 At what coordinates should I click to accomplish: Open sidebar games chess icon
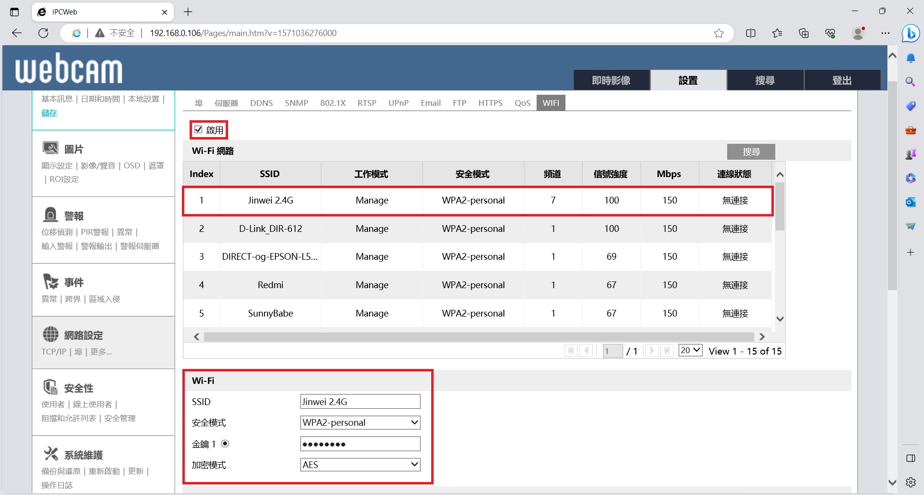pos(911,154)
